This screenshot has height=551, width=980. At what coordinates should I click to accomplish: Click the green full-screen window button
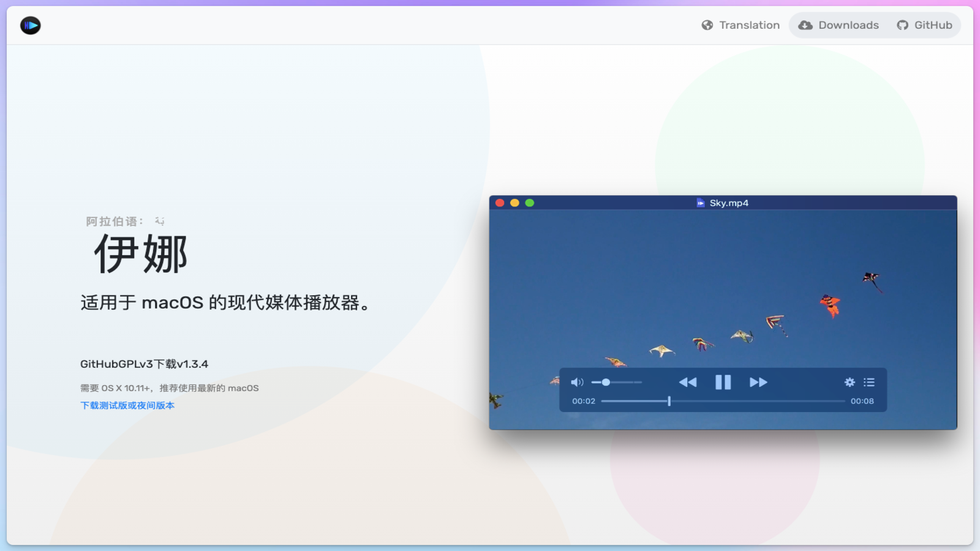coord(530,203)
